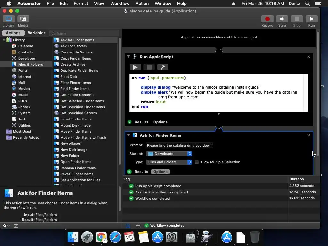Image resolution: width=328 pixels, height=246 pixels.
Task: Show the variables list view icon
Action: pyautogui.click(x=138, y=226)
